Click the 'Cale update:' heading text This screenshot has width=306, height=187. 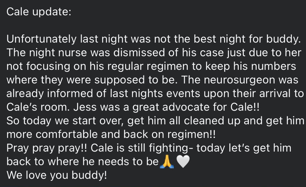[x=39, y=11]
